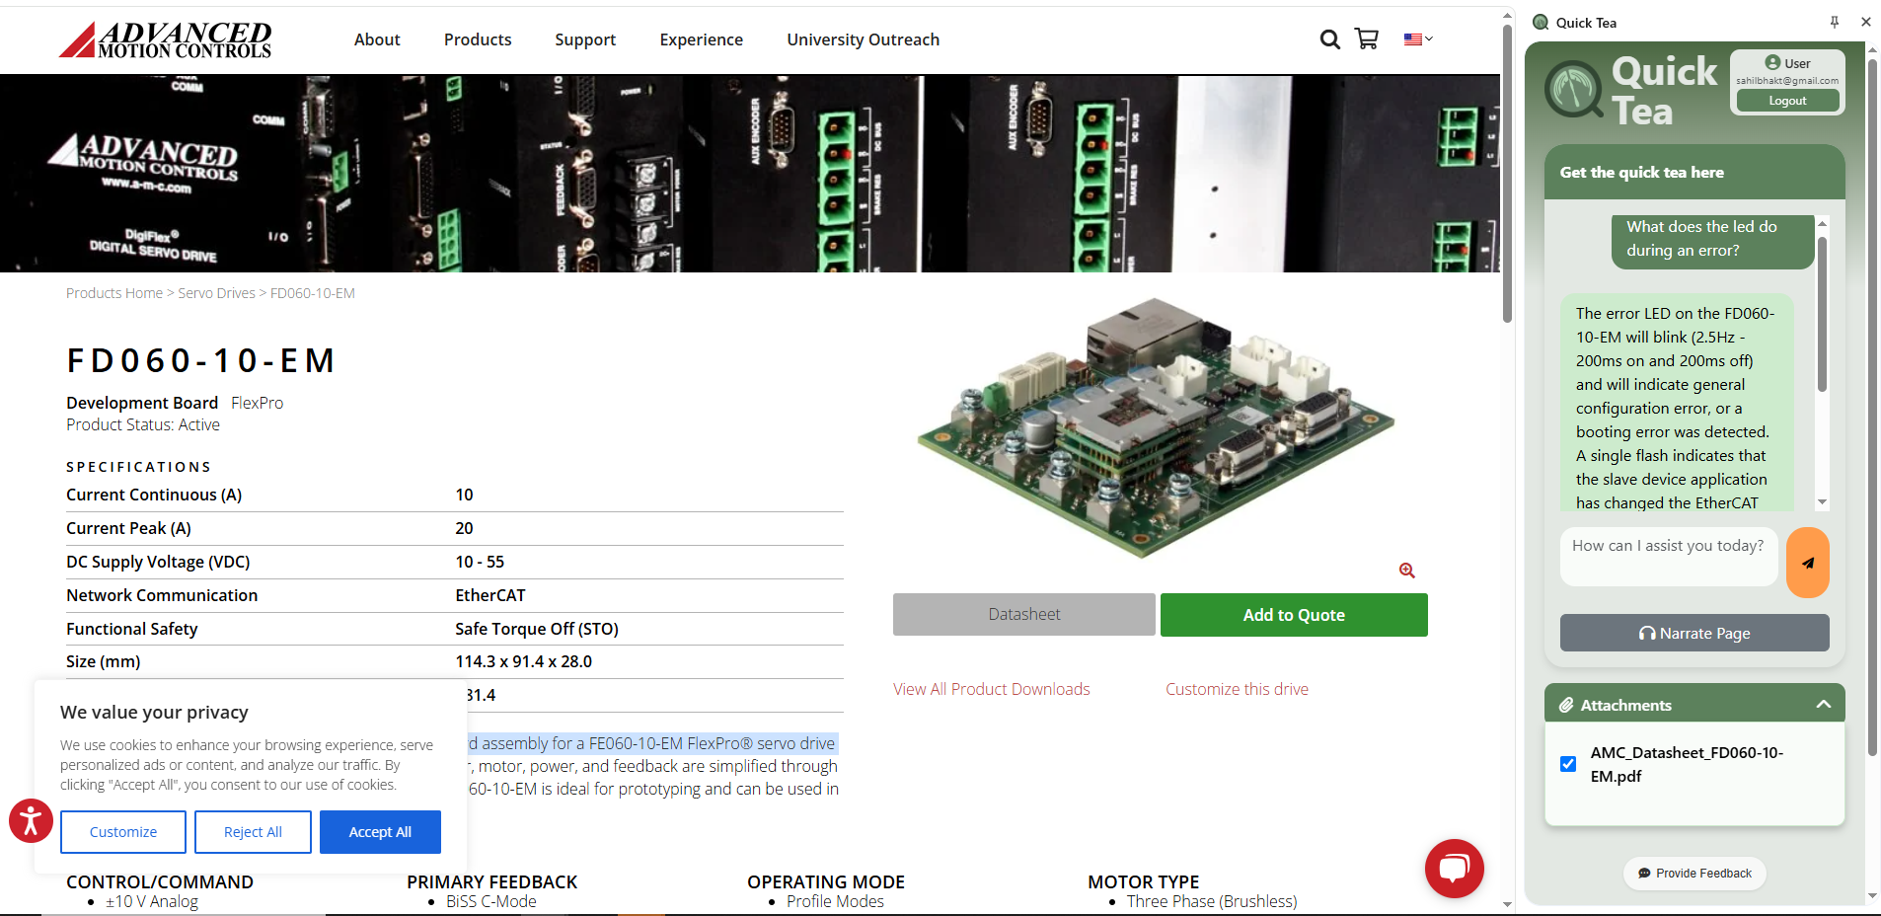Click the FlexPro link

point(258,403)
